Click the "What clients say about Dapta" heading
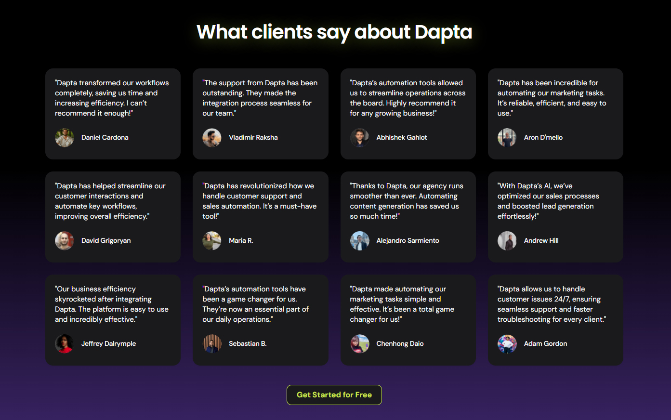This screenshot has width=671, height=420. click(334, 32)
